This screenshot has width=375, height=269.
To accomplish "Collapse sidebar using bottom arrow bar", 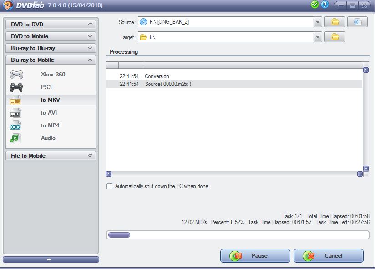I will (51, 259).
